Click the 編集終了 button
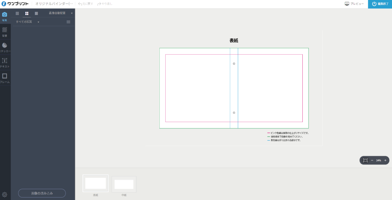This screenshot has width=392, height=200. 380,4
